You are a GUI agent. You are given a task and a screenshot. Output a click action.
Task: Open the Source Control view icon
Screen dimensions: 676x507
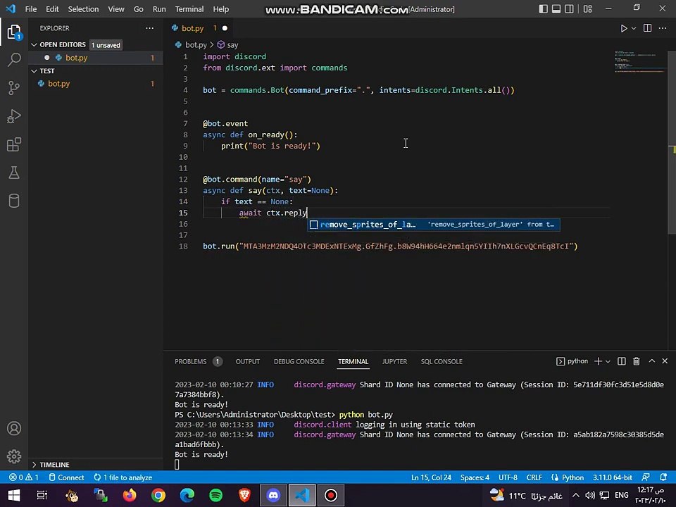(14, 88)
